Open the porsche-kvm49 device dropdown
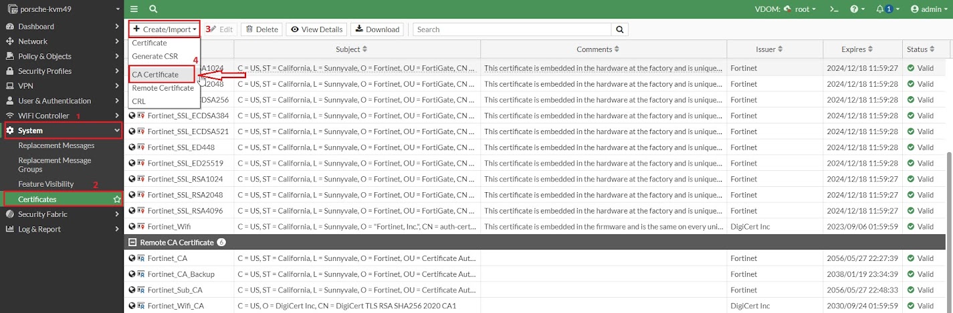The width and height of the screenshot is (953, 313). [x=62, y=9]
